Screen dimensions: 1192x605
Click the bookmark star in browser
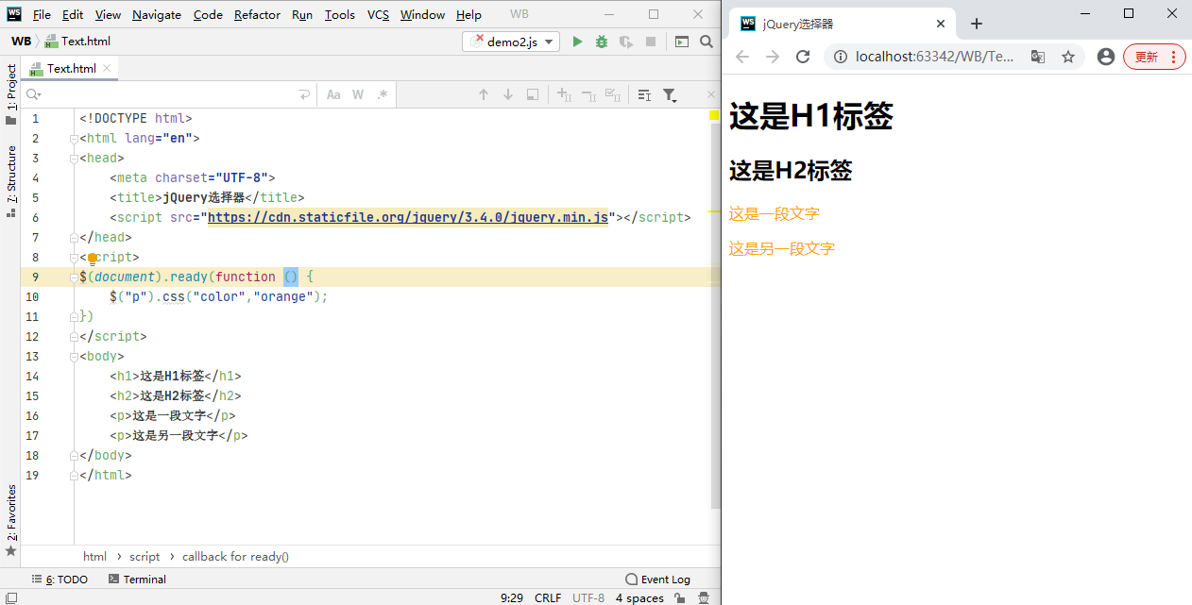1068,57
